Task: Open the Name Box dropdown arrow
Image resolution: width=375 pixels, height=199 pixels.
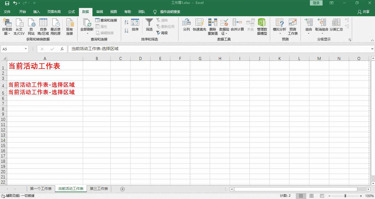Action: [x=26, y=49]
